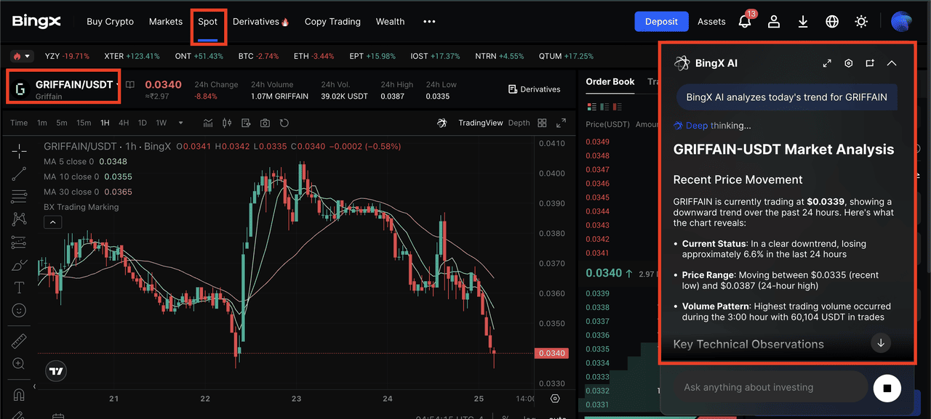Screen dimensions: 931x419
Task: Expand chart to fullscreen
Action: click(x=561, y=123)
